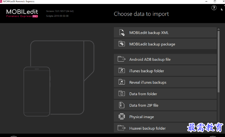Click the Huawei backup folder icon
Viewport: 225px width, 137px height.
[122, 128]
